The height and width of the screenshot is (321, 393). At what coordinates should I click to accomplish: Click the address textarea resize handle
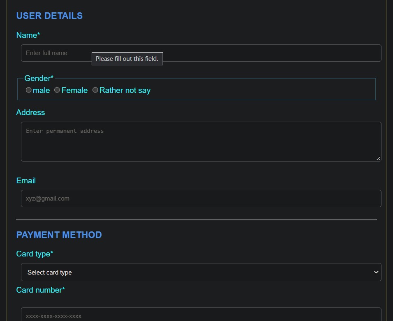(x=378, y=159)
